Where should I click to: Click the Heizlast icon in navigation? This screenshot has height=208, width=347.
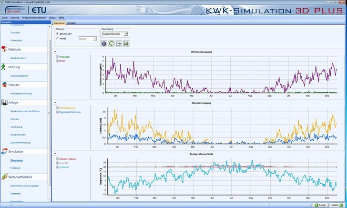tap(4, 84)
